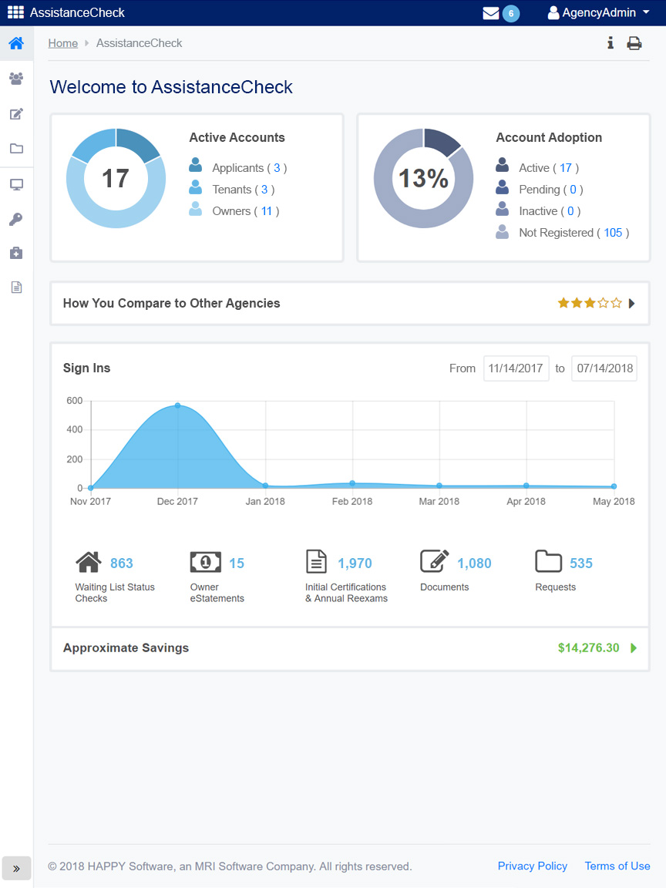Show page info with the info icon
Viewport: 666px width, 888px height.
pos(610,43)
